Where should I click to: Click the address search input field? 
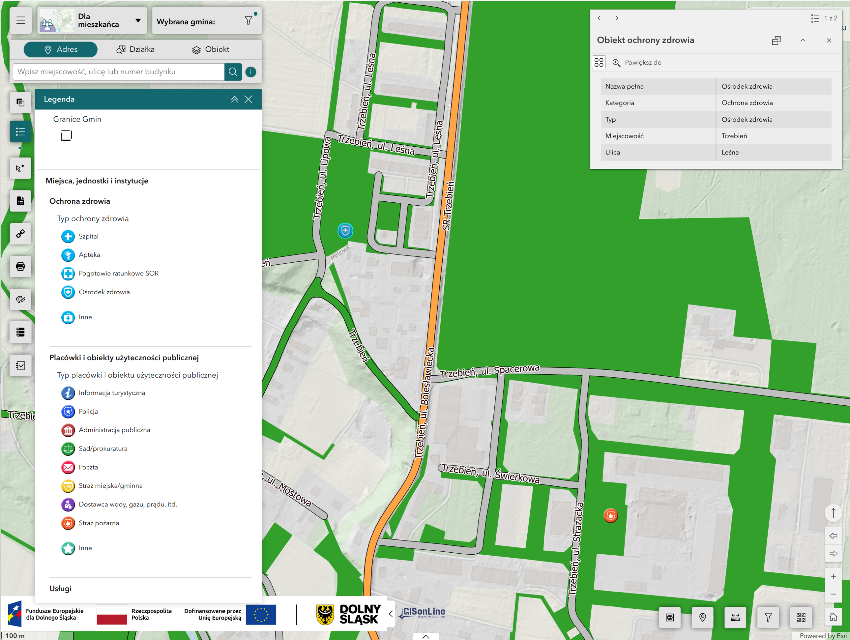point(118,72)
